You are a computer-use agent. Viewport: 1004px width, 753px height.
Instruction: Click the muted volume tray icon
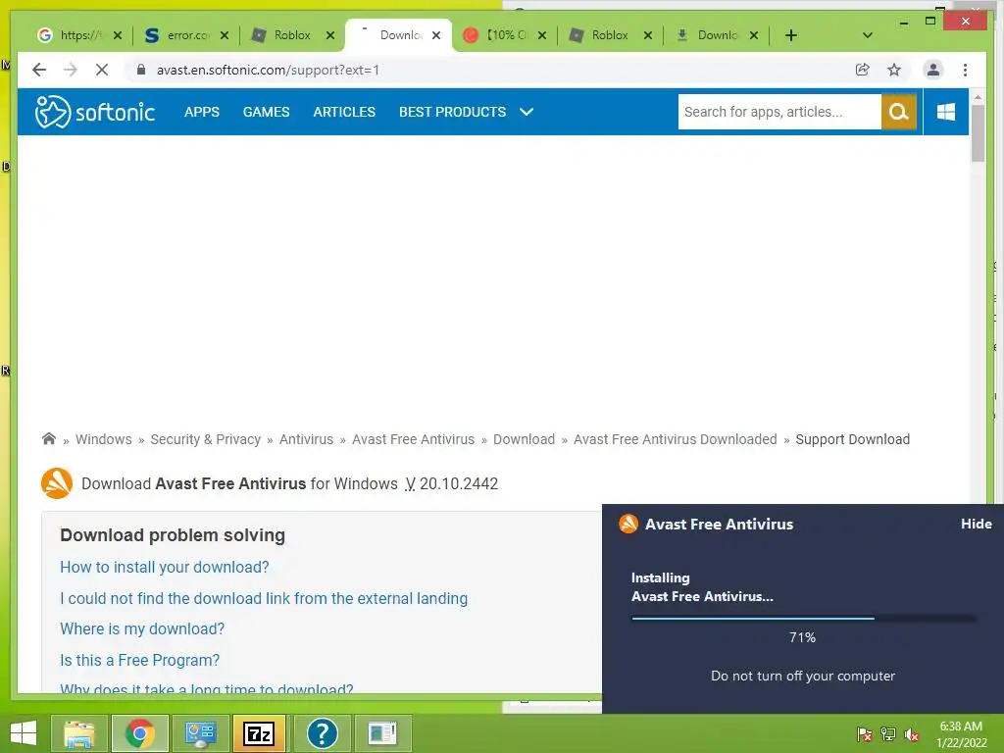tap(912, 734)
